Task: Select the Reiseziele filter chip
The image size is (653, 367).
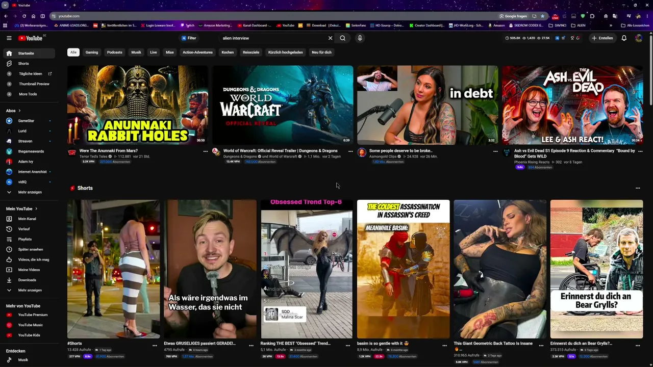Action: 251,53
